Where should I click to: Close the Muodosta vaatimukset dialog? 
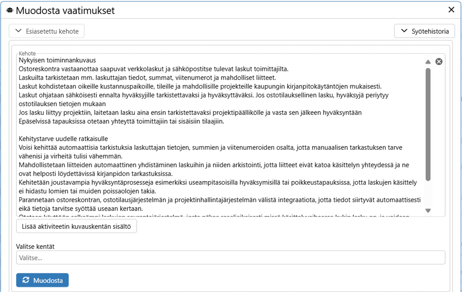click(451, 10)
